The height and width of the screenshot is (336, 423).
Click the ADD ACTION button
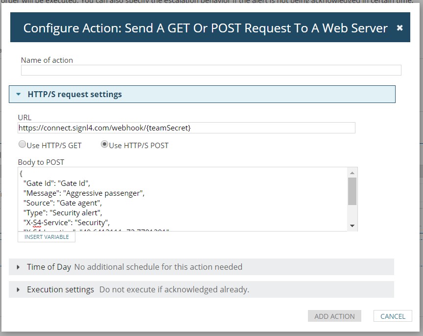coord(334,316)
